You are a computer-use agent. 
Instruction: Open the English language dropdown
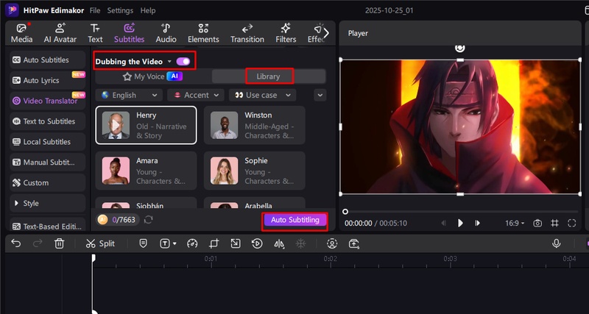tap(129, 96)
